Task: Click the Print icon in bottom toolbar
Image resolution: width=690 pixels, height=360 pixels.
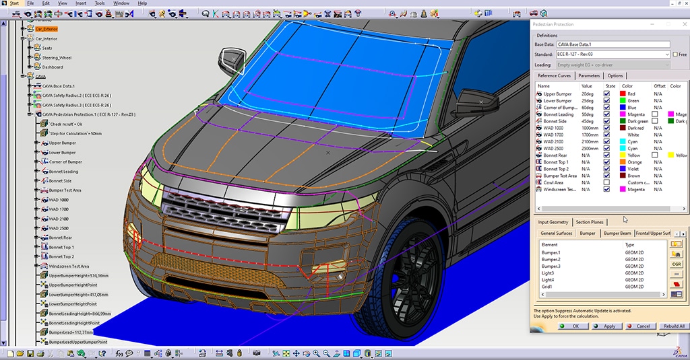Action: [40, 353]
